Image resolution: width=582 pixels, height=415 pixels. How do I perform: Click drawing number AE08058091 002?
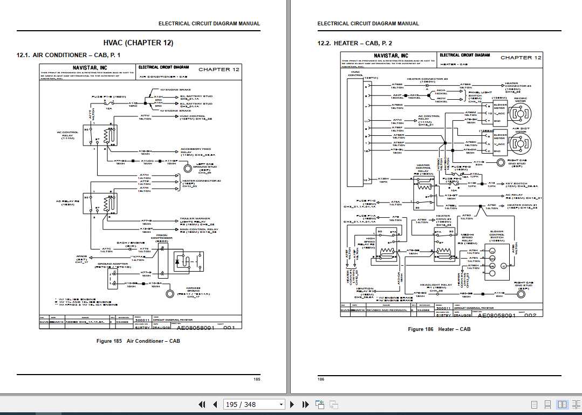pos(506,316)
